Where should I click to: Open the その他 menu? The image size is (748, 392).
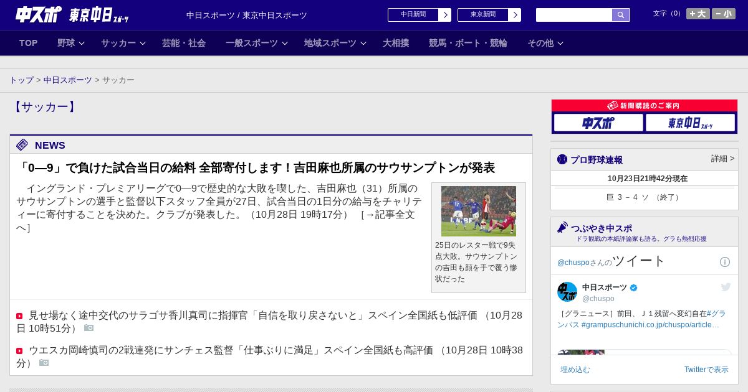pos(540,43)
